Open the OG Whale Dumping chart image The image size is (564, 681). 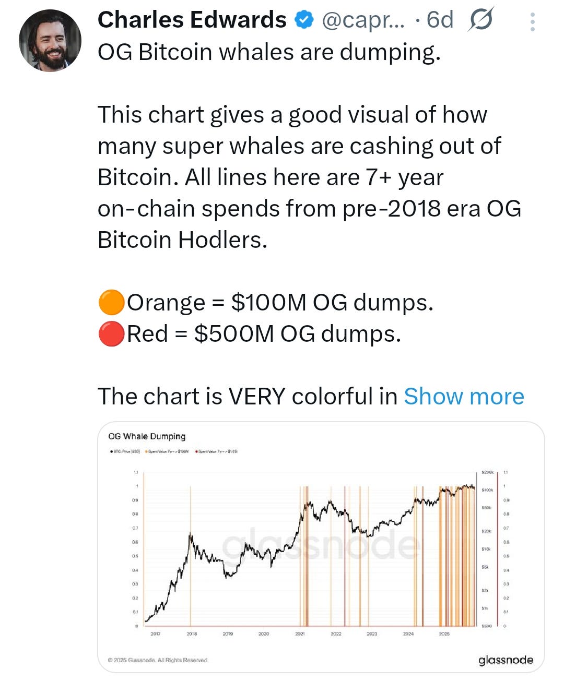point(321,547)
